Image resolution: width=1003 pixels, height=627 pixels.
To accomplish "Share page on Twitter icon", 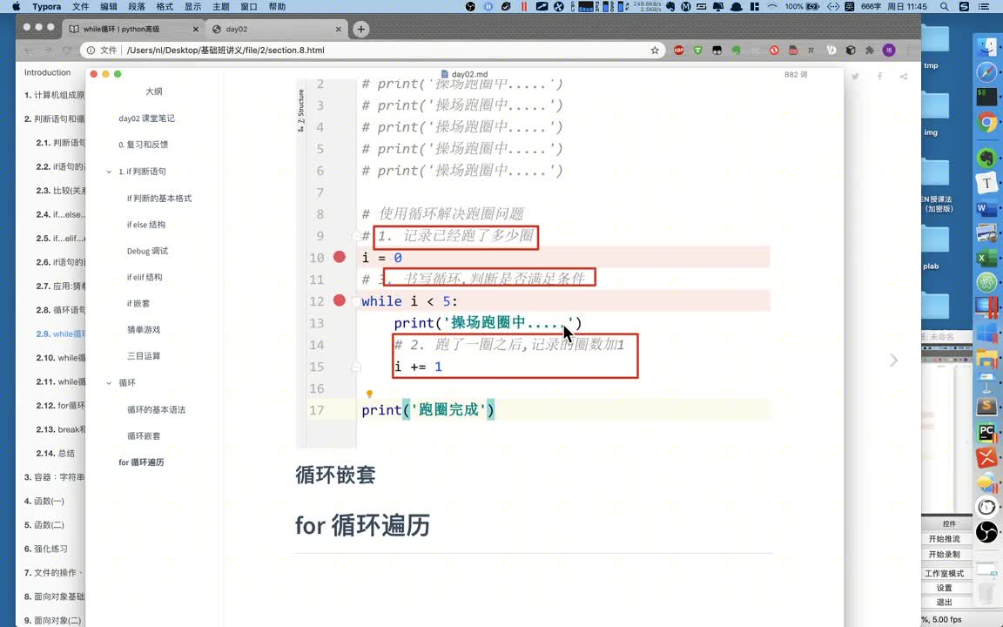I will pyautogui.click(x=855, y=76).
